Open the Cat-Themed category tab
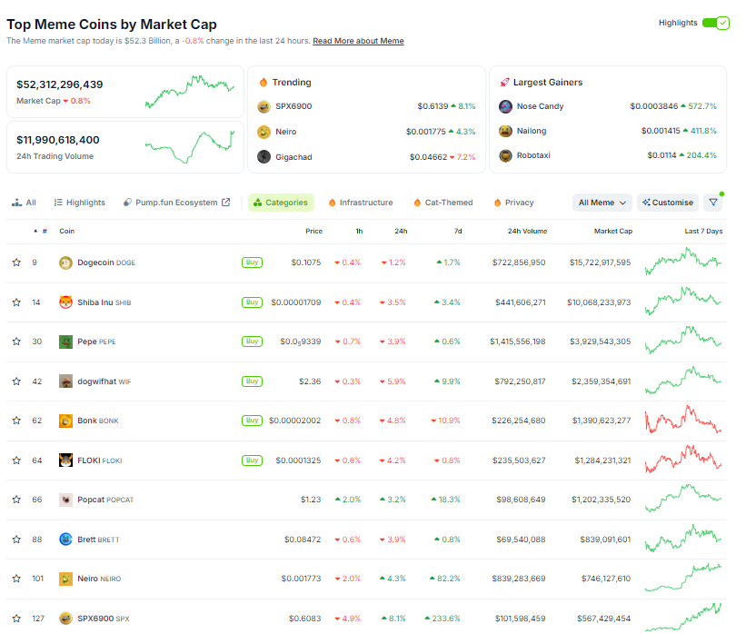746x634 pixels. [x=443, y=203]
